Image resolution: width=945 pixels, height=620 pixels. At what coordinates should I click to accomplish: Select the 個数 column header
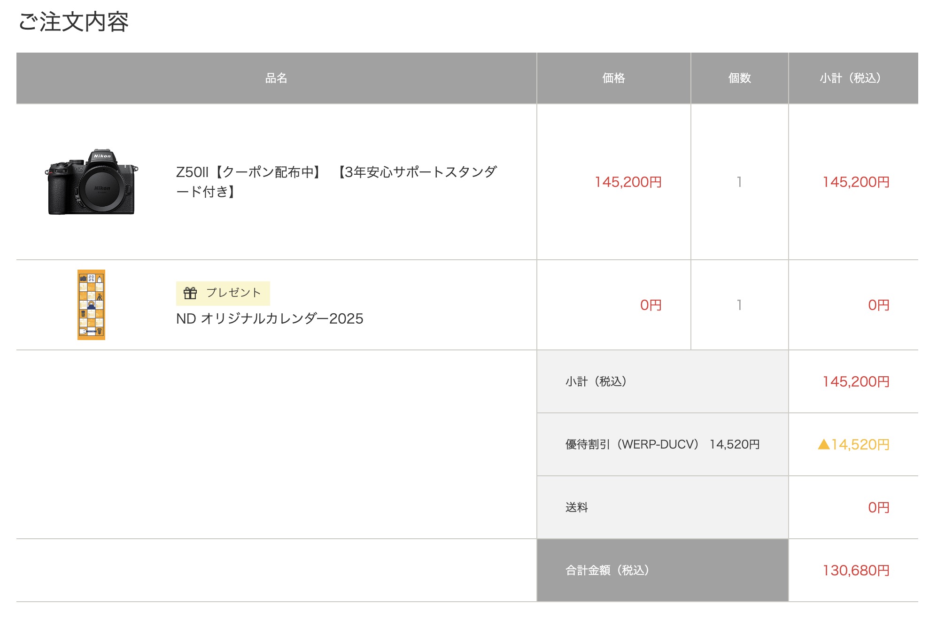(739, 78)
